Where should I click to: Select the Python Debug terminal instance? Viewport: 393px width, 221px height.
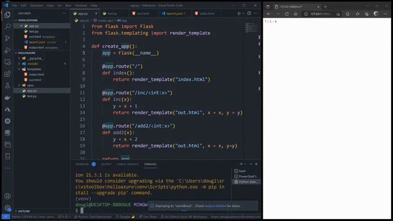[246, 182]
